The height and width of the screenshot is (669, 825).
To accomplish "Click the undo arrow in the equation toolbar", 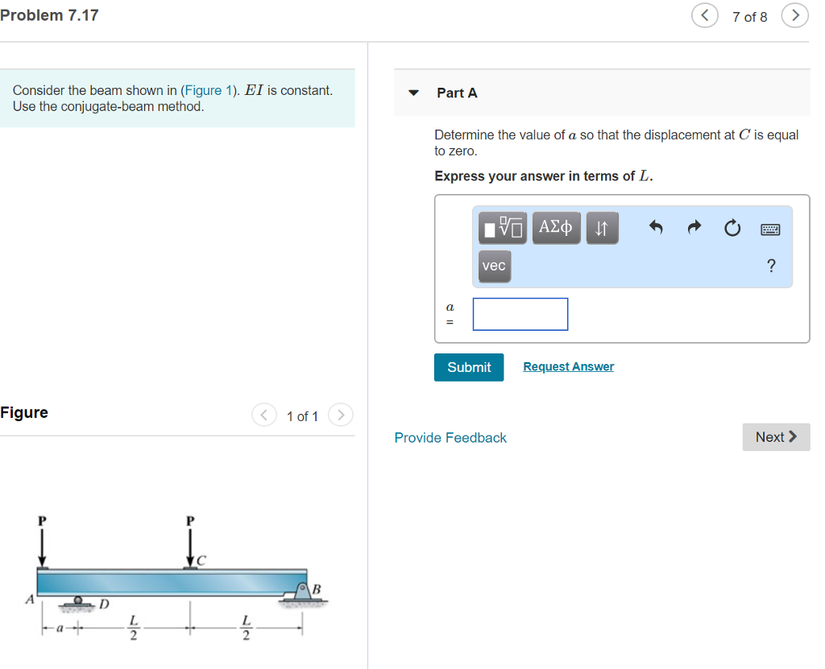I will coord(655,228).
